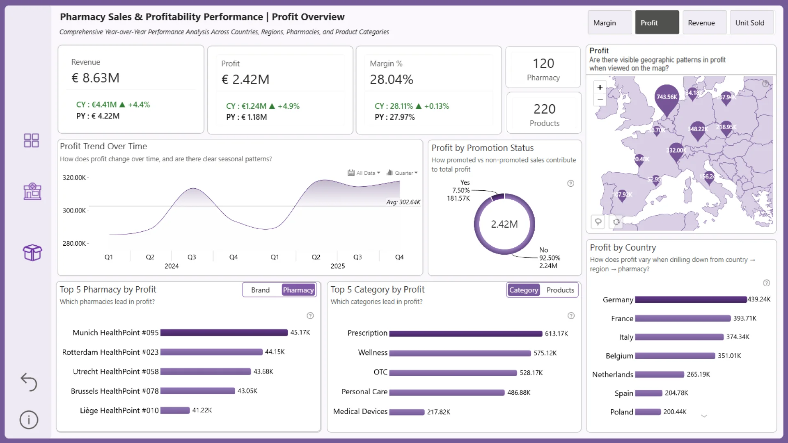Viewport: 788px width, 443px height.
Task: Open the All Data range dropdown
Action: tap(364, 173)
